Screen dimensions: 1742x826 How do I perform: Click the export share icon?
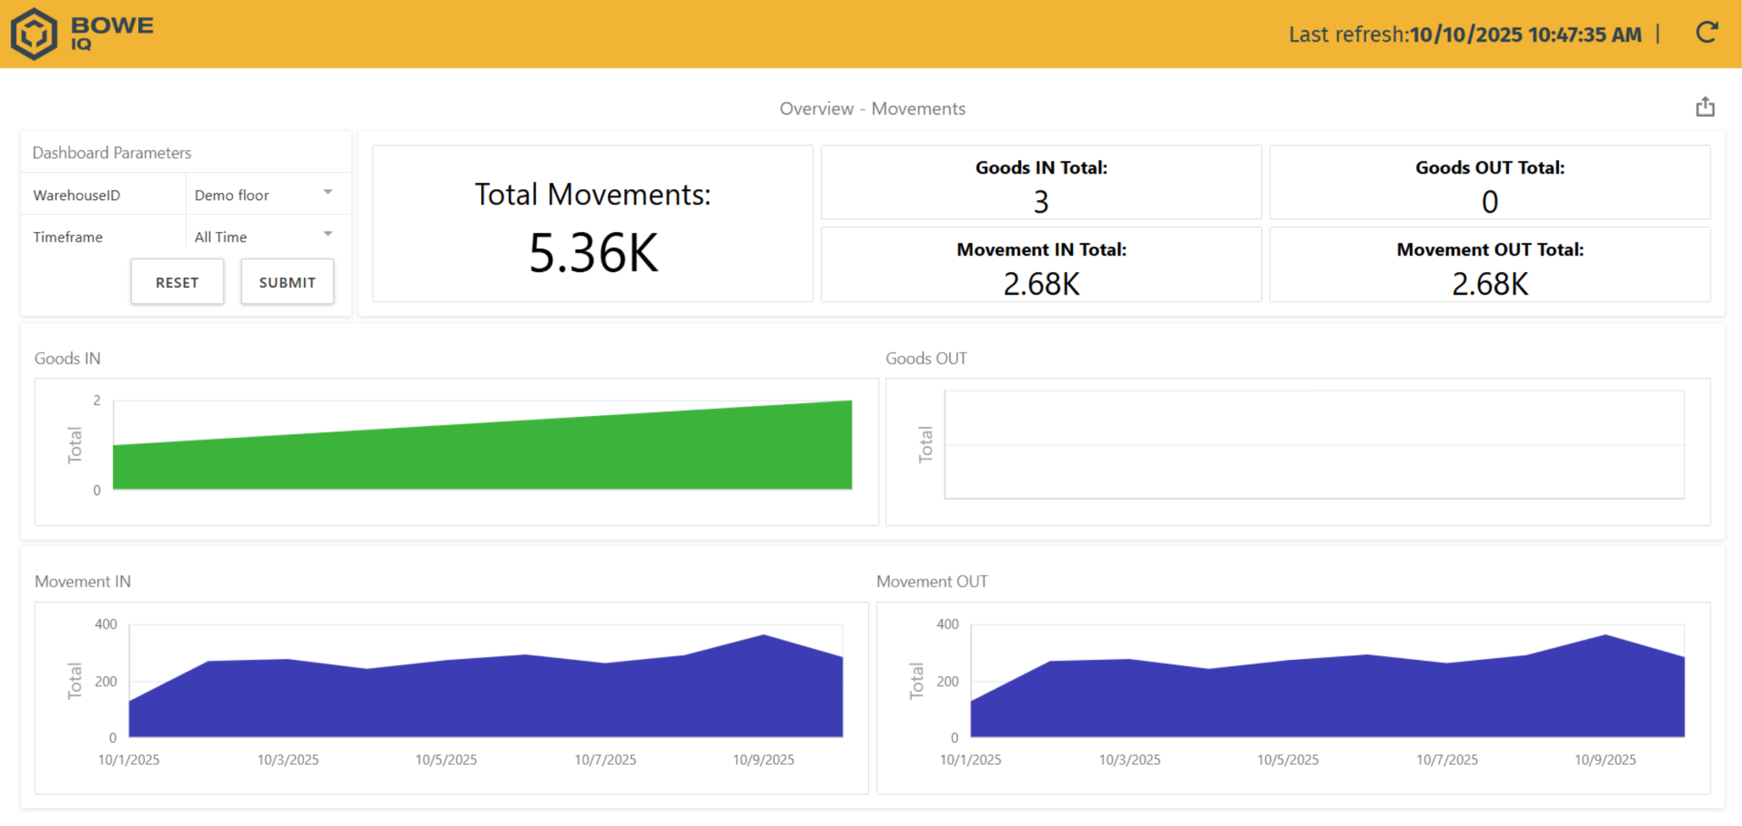click(1705, 107)
